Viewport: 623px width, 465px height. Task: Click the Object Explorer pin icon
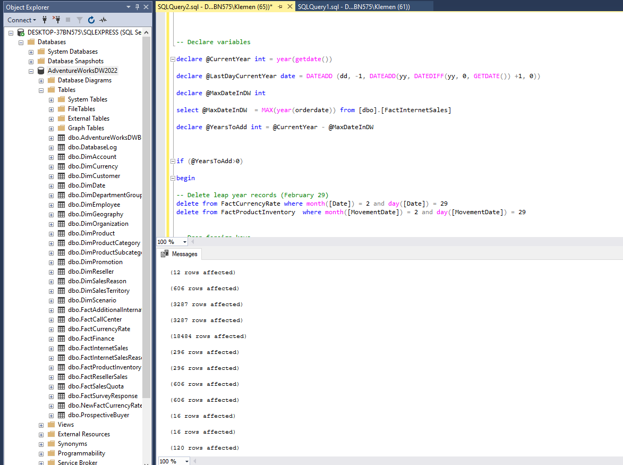tap(138, 7)
